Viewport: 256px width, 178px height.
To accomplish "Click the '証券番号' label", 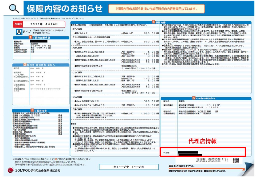I will pyautogui.click(x=18, y=42).
